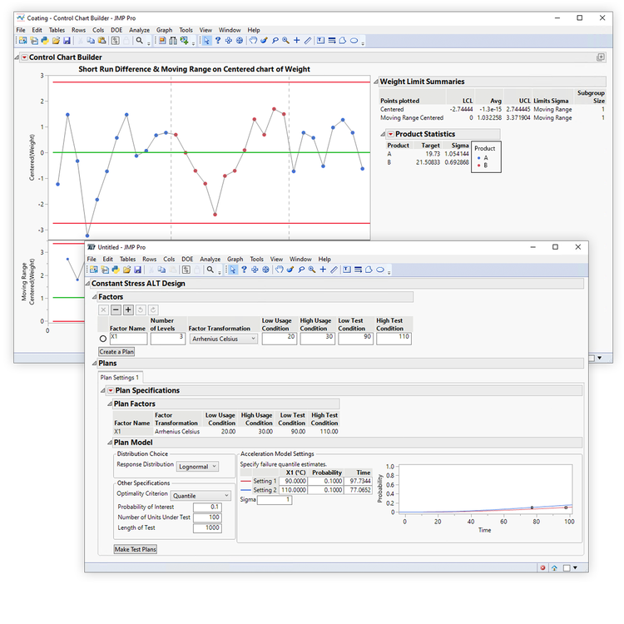The image size is (624, 624).
Task: Click the Make Test Plans button
Action: click(136, 549)
